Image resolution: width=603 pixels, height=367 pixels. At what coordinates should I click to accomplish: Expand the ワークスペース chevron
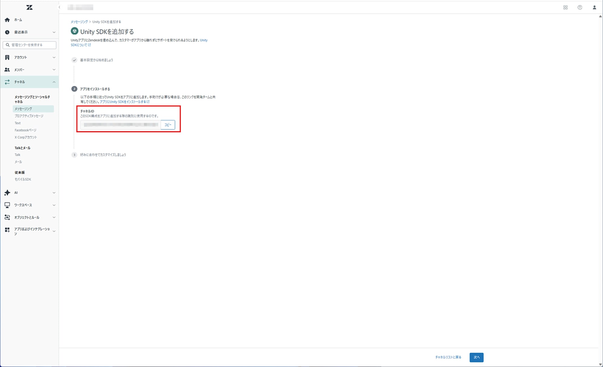(x=54, y=205)
